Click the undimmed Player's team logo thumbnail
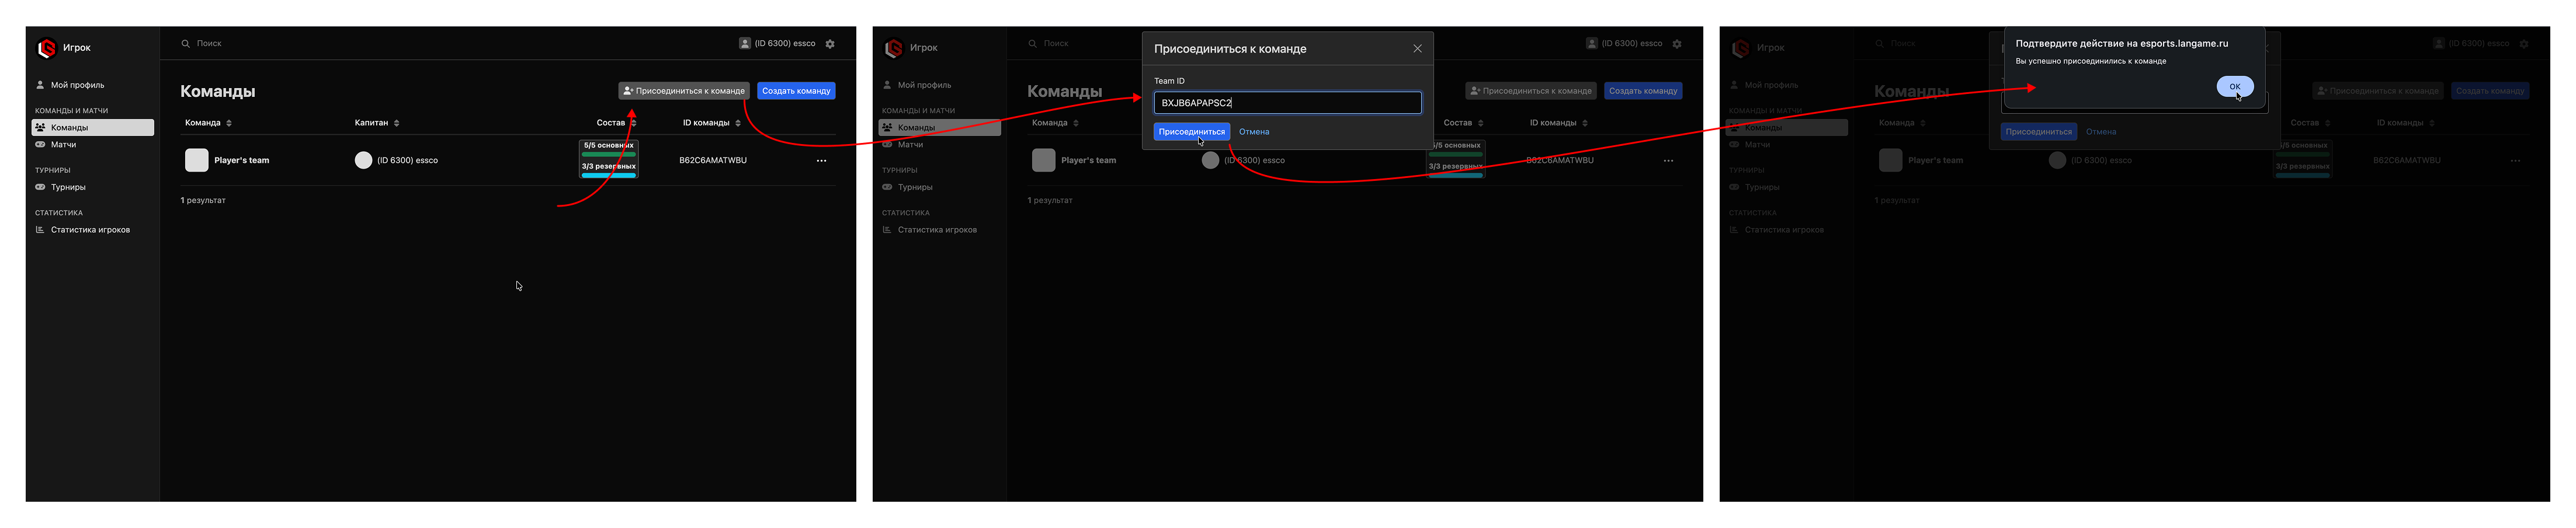This screenshot has height=528, width=2576. click(197, 160)
